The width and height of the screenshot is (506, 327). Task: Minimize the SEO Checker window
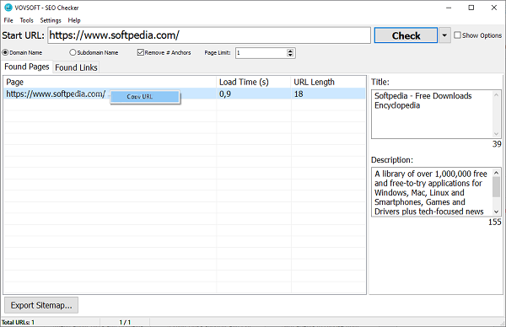point(449,8)
